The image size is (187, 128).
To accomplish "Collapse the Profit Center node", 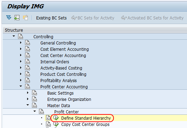I will [34, 111].
